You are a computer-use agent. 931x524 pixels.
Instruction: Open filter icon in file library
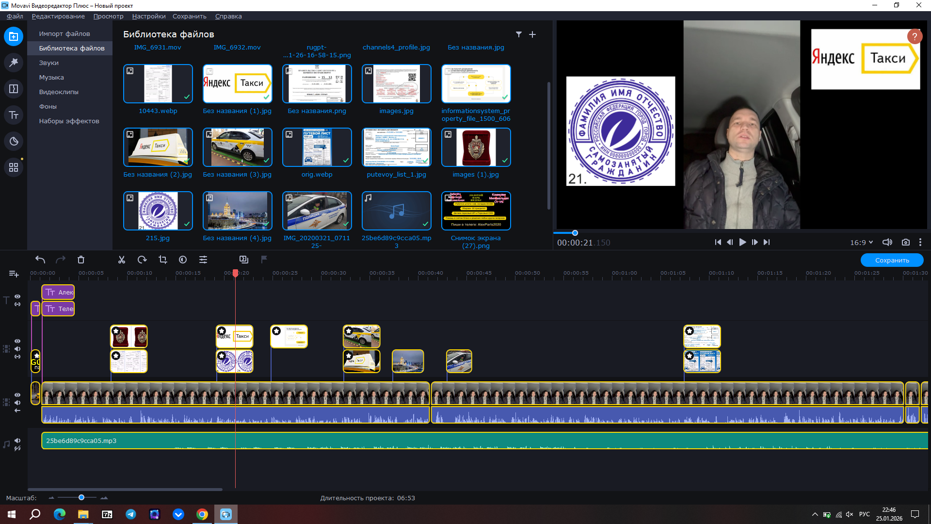pos(519,34)
